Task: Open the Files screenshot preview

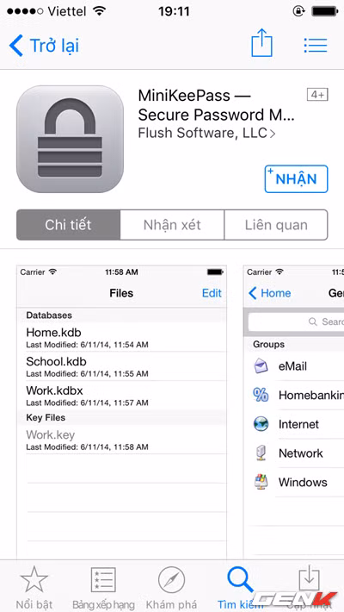Action: 121,412
